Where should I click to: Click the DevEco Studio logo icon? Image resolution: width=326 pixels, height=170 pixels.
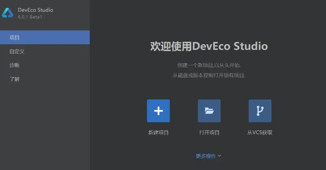click(7, 13)
